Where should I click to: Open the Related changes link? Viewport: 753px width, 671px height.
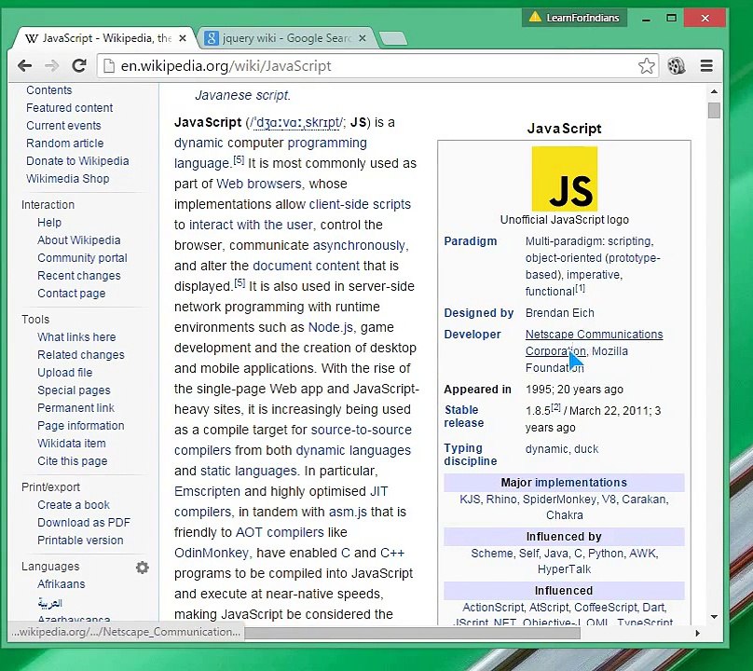pyautogui.click(x=81, y=355)
